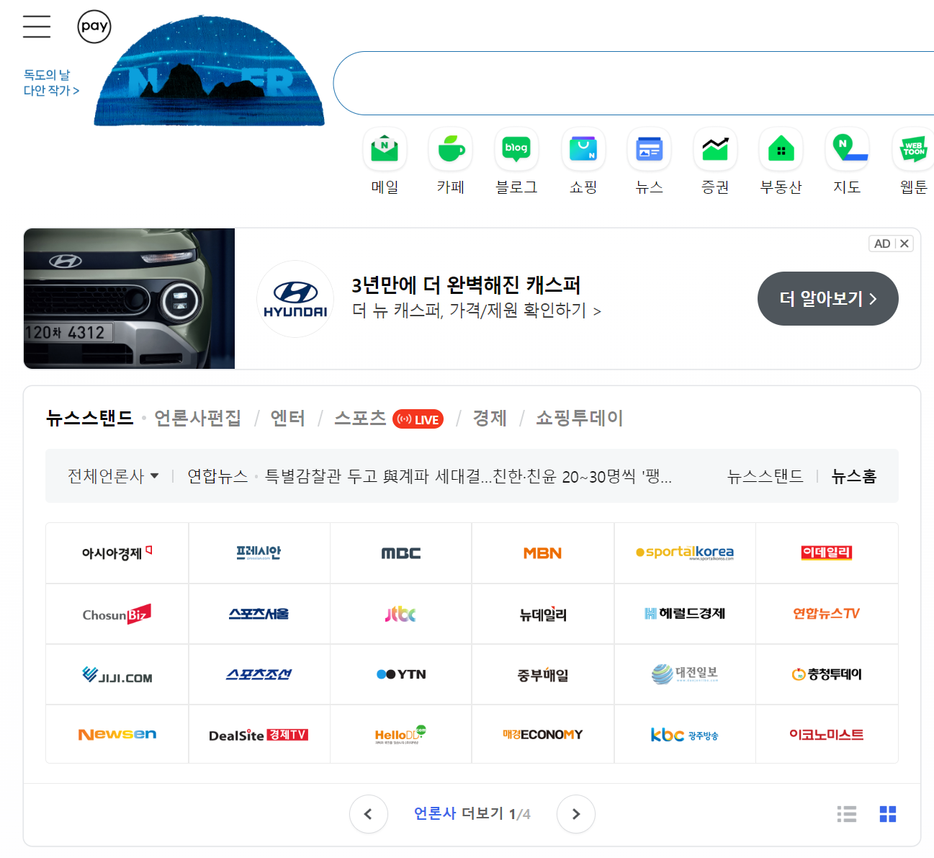The width and height of the screenshot is (934, 858).
Task: Switch newsstand to list view
Action: click(847, 814)
